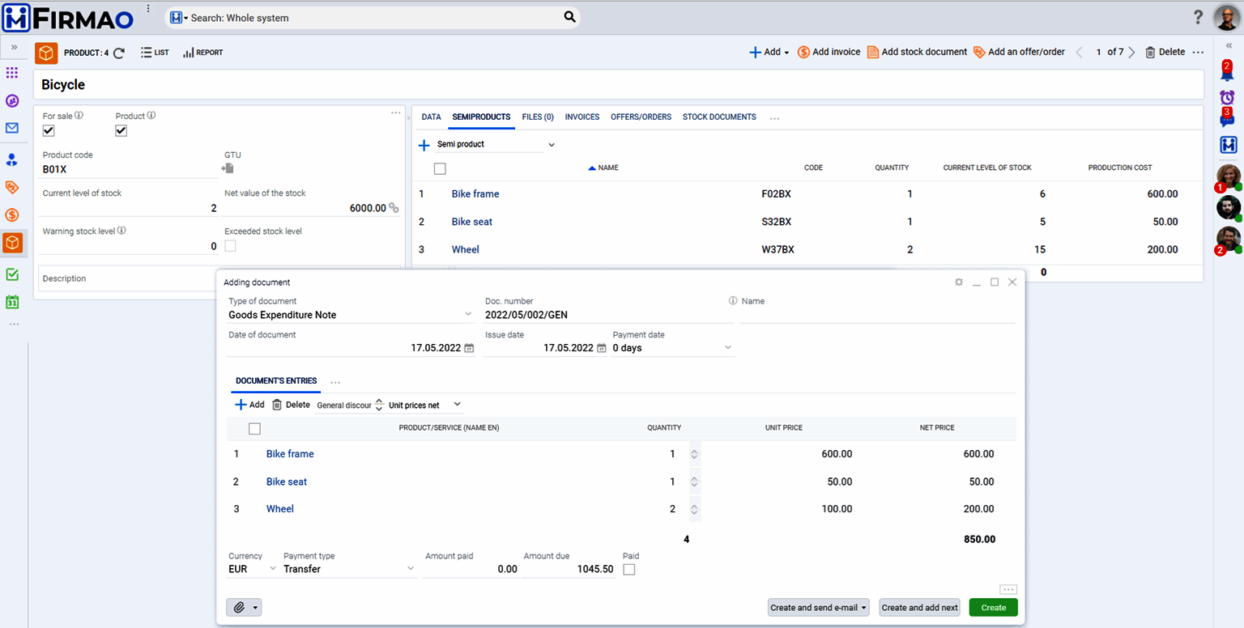The width and height of the screenshot is (1244, 628).
Task: Click the dialog settings gear icon
Action: (959, 282)
